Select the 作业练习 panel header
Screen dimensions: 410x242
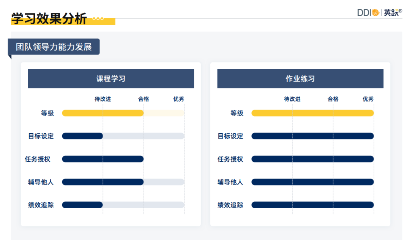[x=300, y=78]
